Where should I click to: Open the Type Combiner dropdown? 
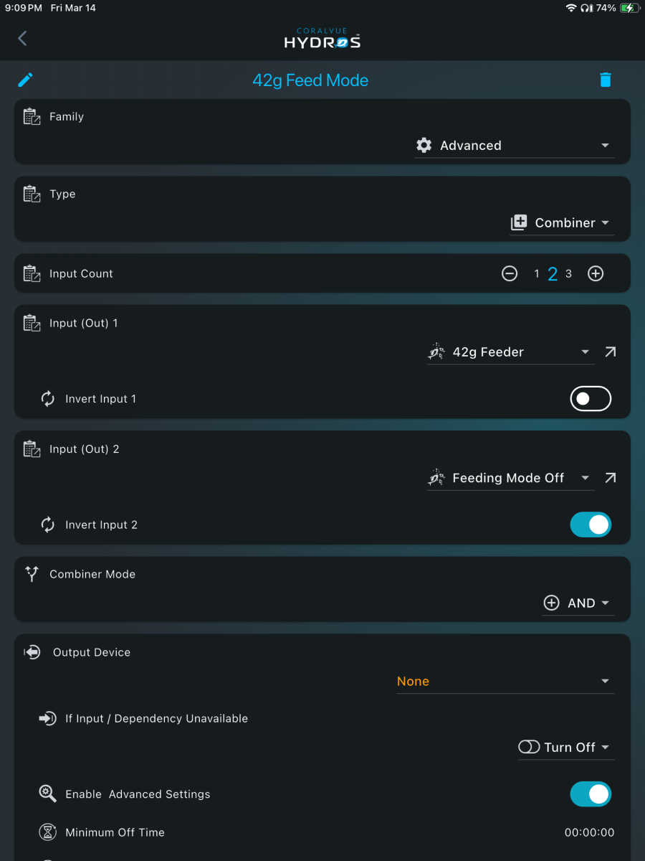562,223
